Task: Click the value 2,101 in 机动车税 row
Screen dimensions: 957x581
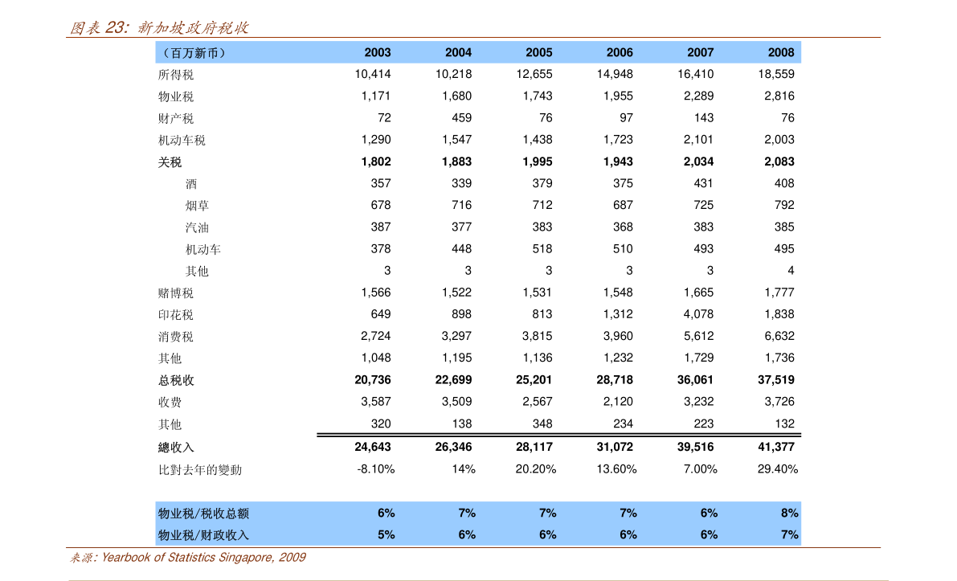Action: click(698, 140)
